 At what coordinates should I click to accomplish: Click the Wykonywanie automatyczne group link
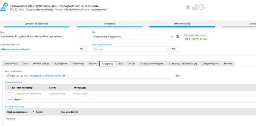[x=15, y=49]
